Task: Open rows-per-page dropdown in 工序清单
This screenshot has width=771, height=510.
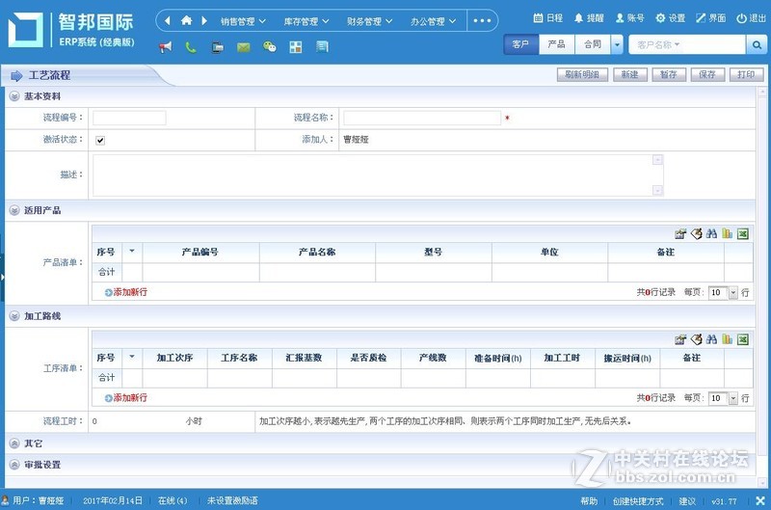Action: tap(733, 398)
